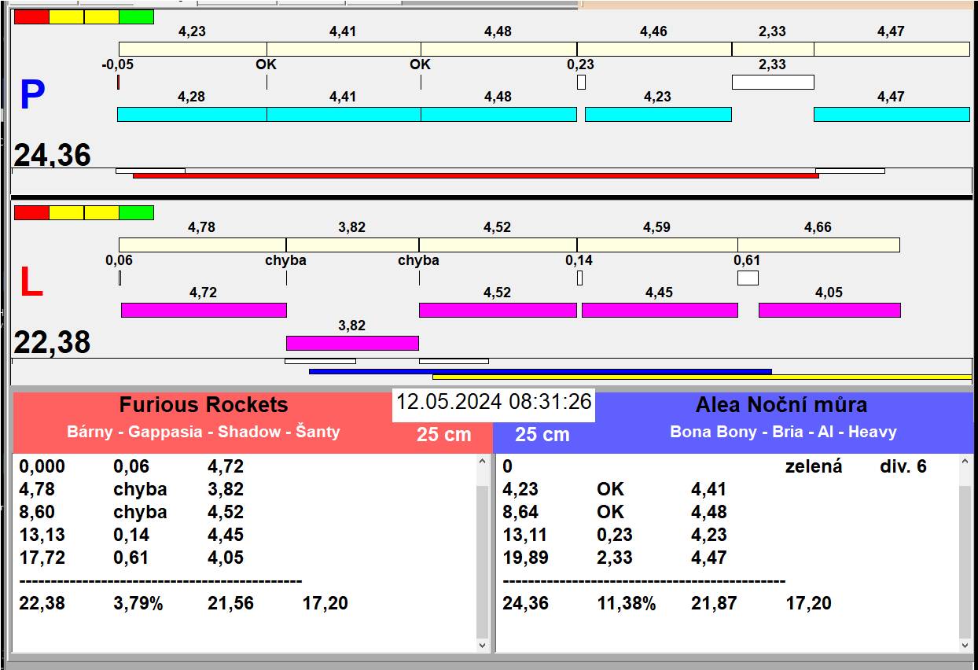Click zelená in Alea Noční můra list

pyautogui.click(x=814, y=466)
